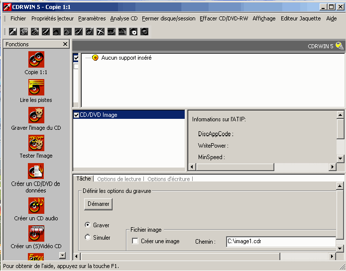
Task: Open the Affichage menu
Action: (264, 18)
